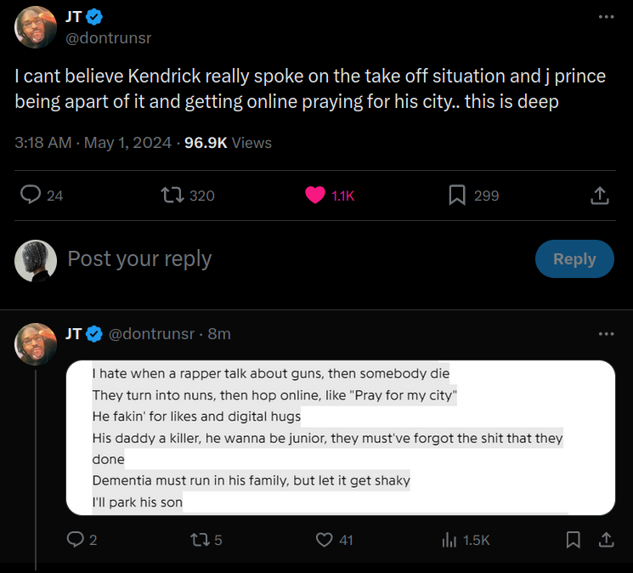Image resolution: width=633 pixels, height=573 pixels.
Task: Open JT's profile picture at top
Action: [x=36, y=28]
